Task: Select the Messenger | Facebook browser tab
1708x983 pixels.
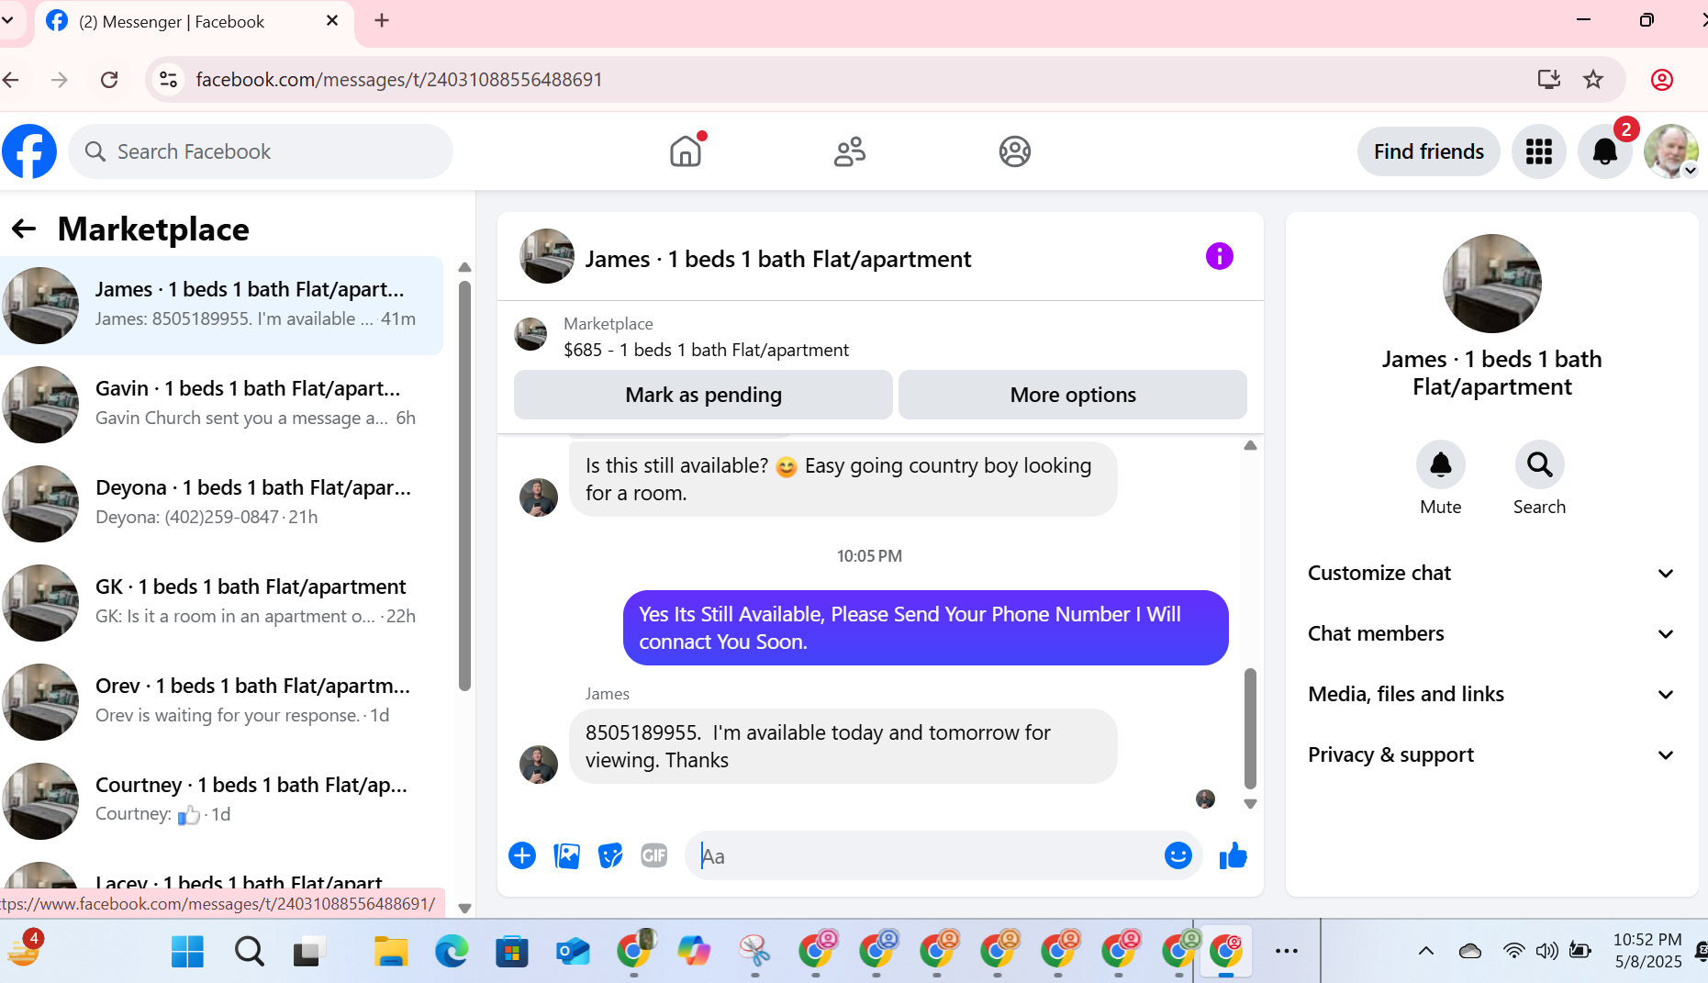Action: 193,21
